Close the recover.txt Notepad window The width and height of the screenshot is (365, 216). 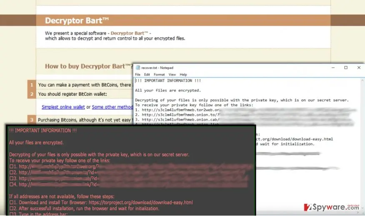[x=359, y=68]
